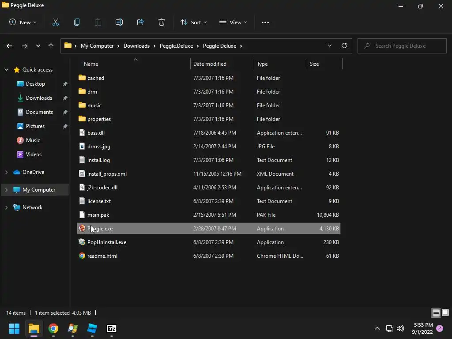Viewport: 452px width, 339px height.
Task: Click Peggle.Deluxe in address breadcrumb
Action: [x=177, y=46]
